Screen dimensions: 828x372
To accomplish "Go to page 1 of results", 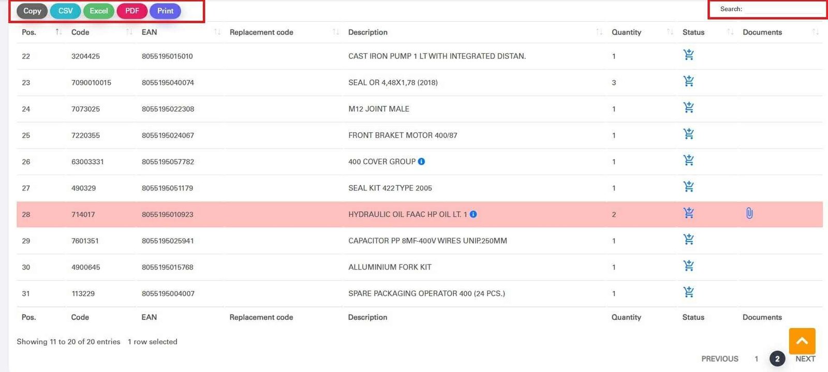I will coord(756,359).
